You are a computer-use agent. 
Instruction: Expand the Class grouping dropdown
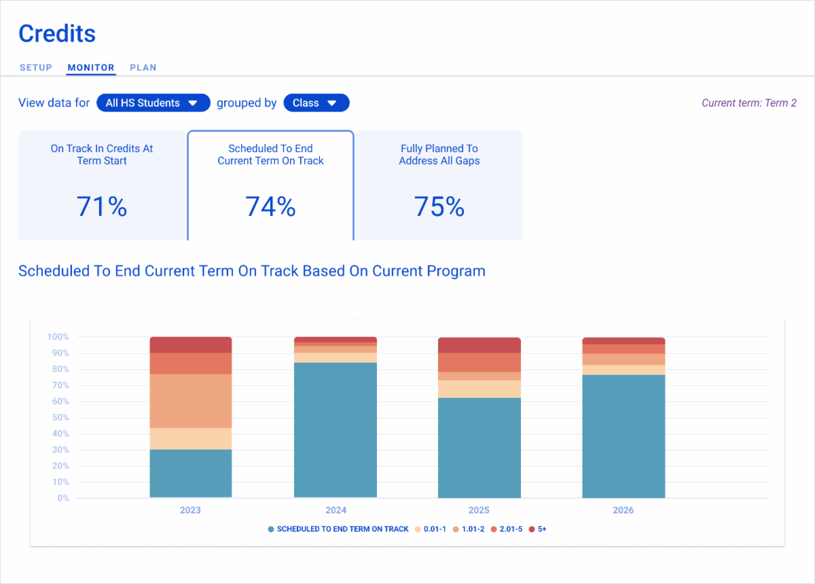[316, 103]
